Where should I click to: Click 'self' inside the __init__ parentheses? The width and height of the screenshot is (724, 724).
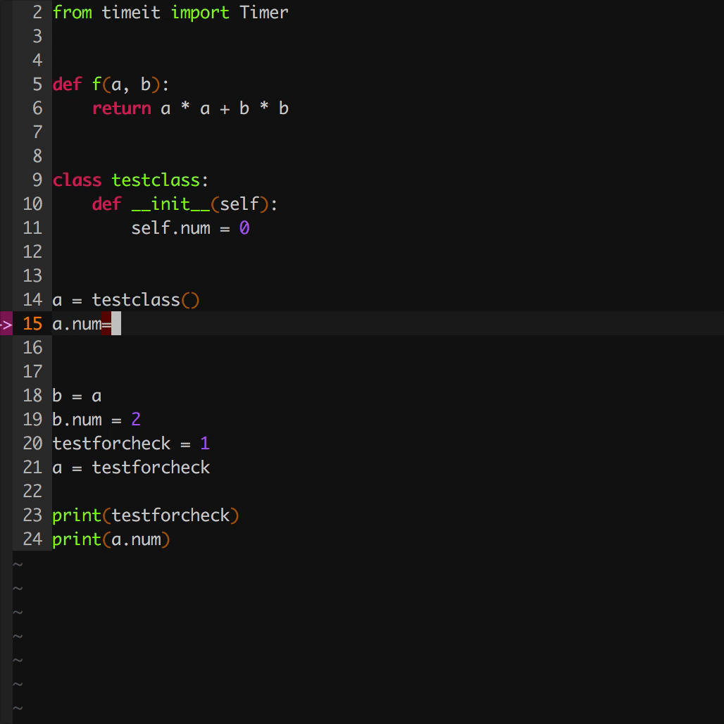(239, 204)
